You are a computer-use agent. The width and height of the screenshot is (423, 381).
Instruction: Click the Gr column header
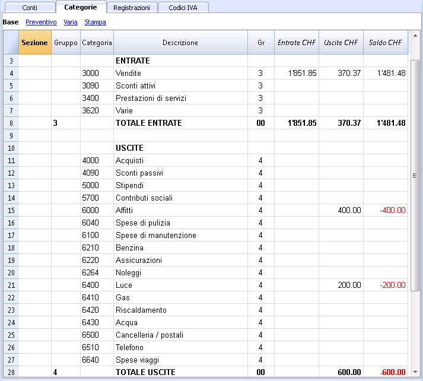point(261,42)
